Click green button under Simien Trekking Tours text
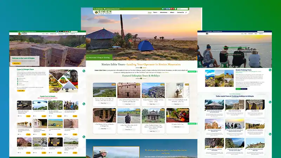 click(x=238, y=89)
